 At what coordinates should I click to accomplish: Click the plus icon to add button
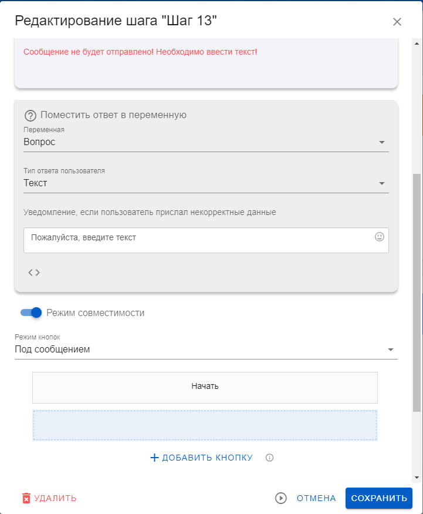(155, 458)
